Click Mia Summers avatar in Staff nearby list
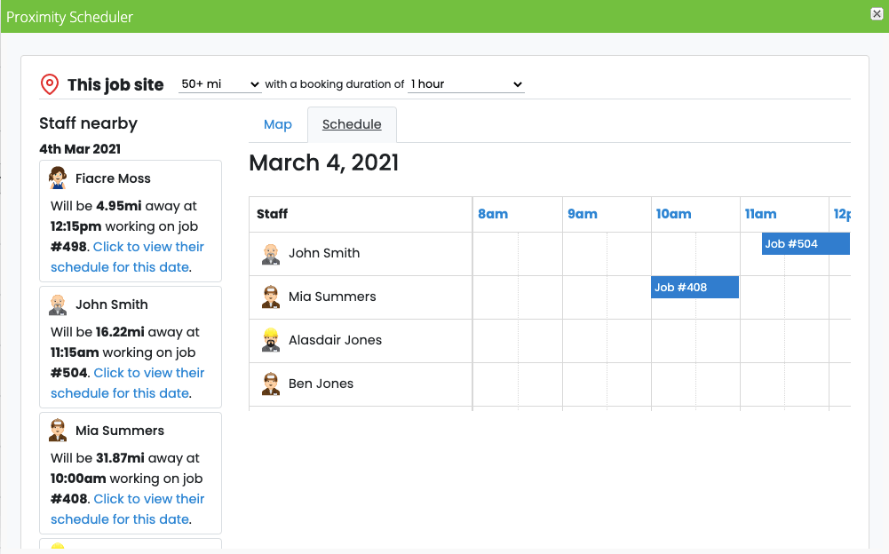 click(x=57, y=431)
